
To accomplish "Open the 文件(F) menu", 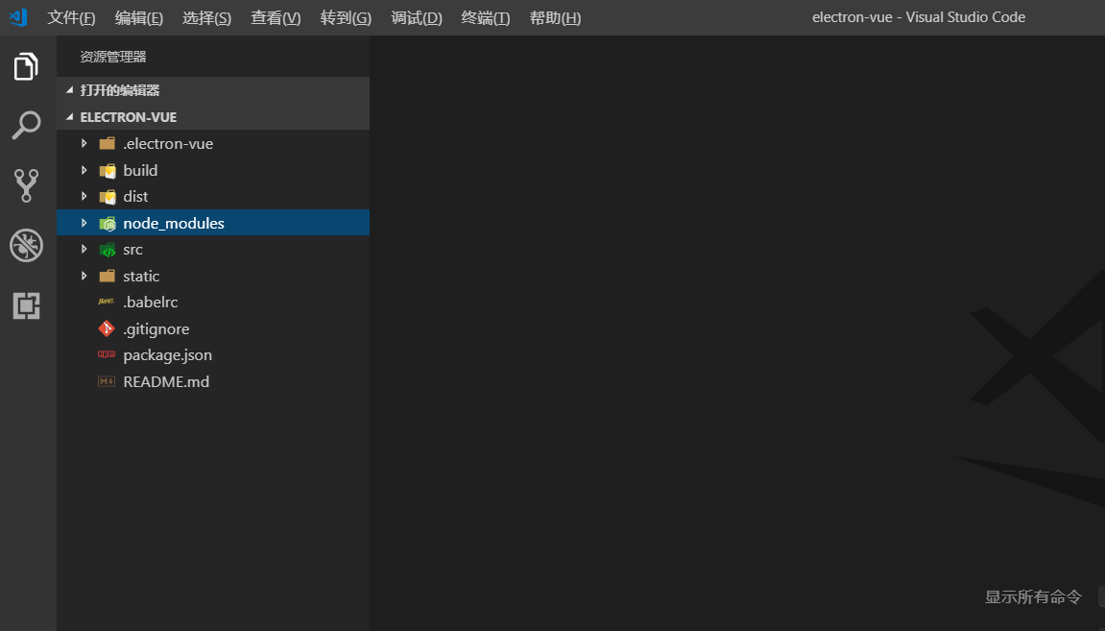I will (71, 17).
